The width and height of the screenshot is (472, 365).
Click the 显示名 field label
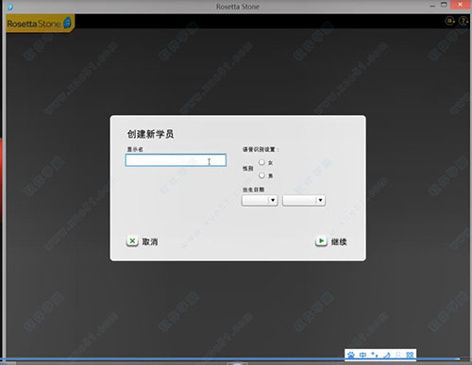pos(135,149)
